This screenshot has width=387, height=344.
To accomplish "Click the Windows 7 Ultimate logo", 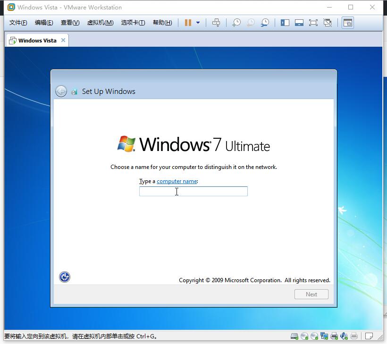I will coord(193,144).
